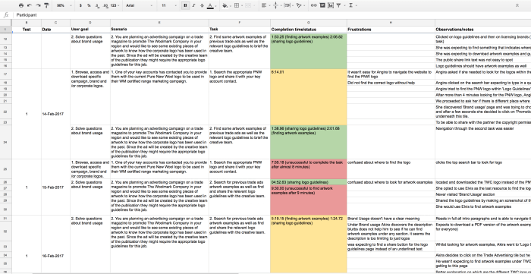Select column G header
Viewport: 531px width, 274px height.
[x=309, y=23]
